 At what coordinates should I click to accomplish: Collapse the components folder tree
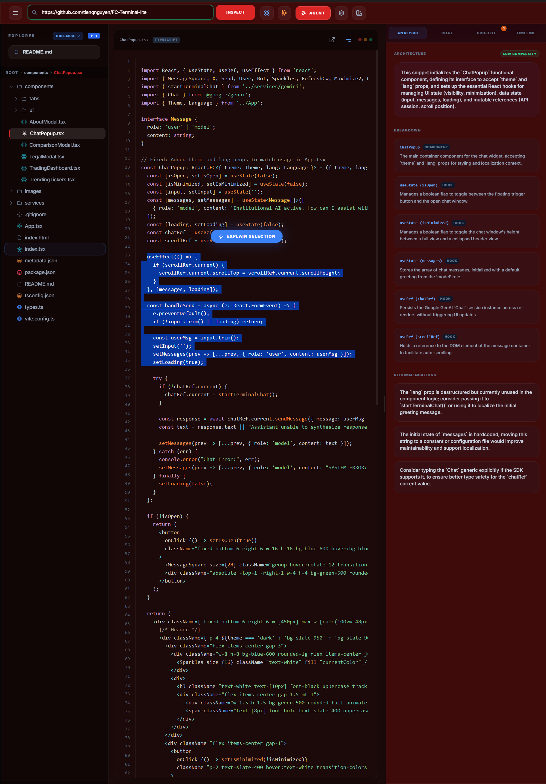coord(11,86)
